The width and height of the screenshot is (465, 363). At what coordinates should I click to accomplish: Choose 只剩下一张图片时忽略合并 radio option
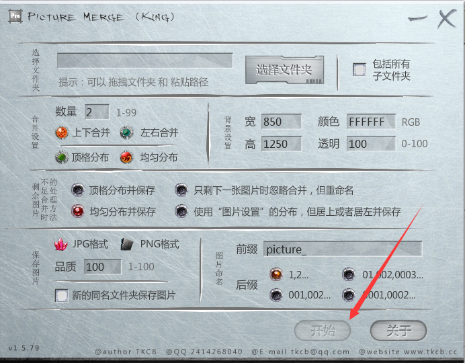tap(181, 190)
